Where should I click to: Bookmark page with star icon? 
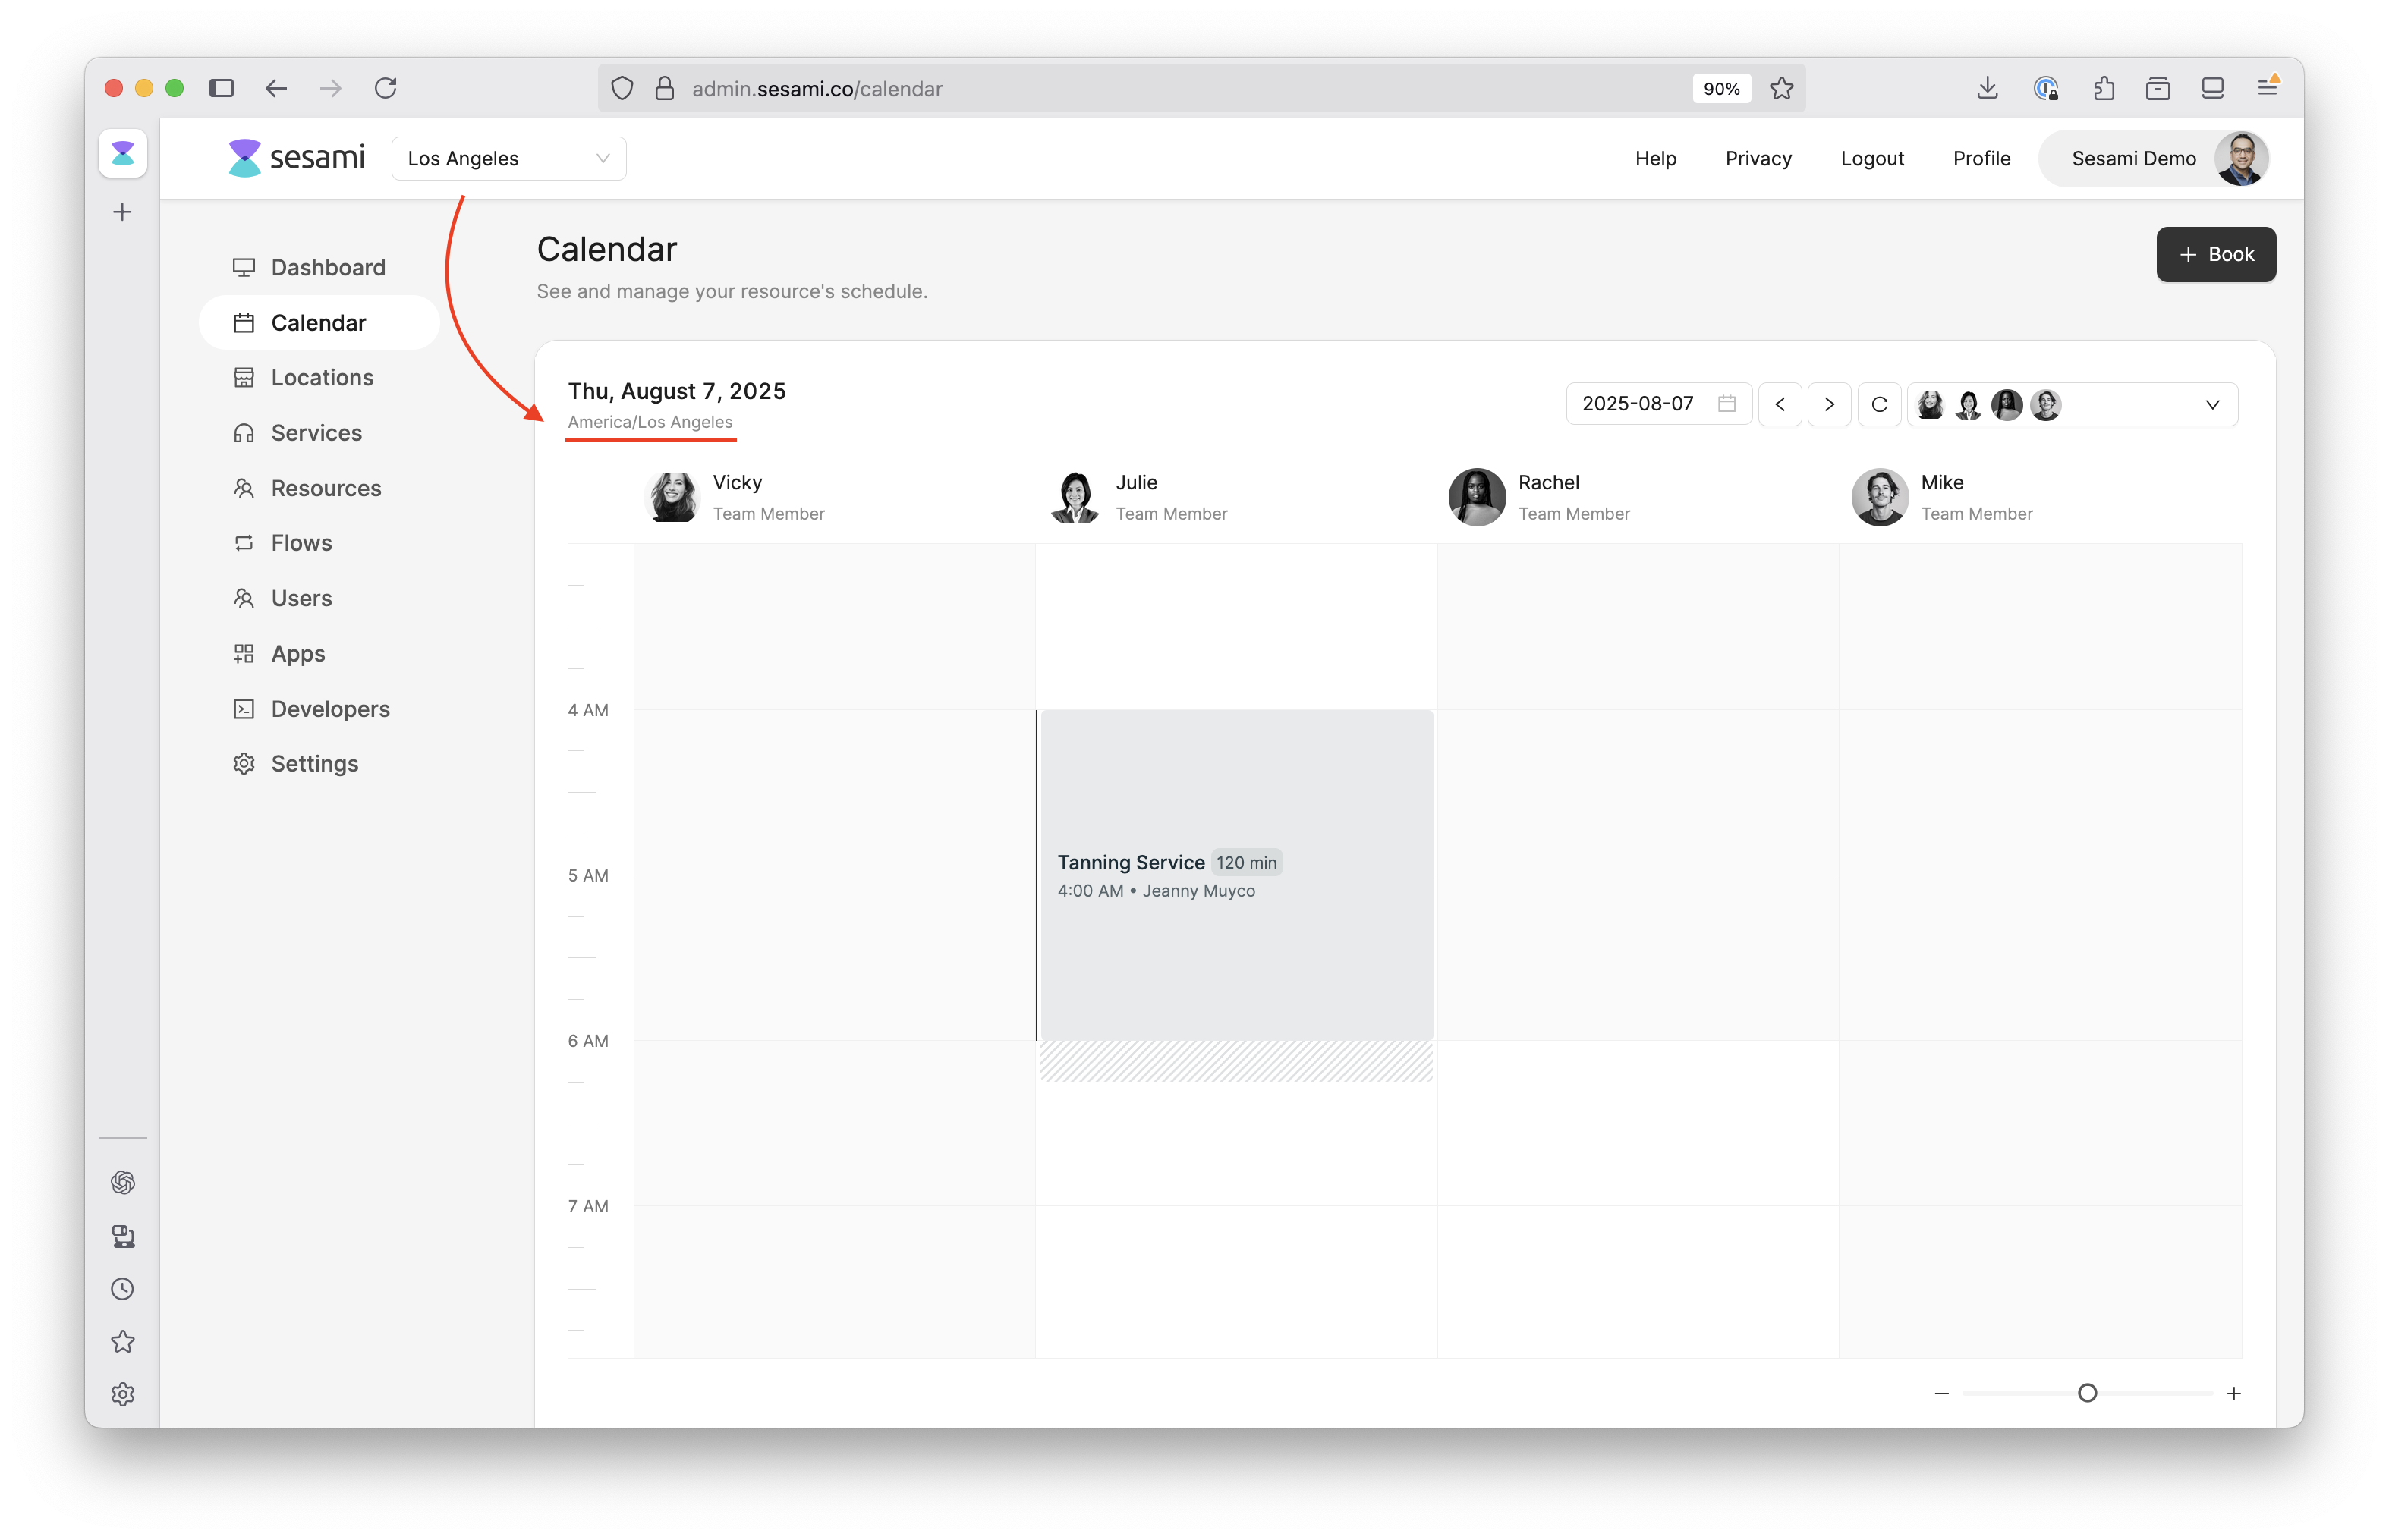tap(1782, 88)
